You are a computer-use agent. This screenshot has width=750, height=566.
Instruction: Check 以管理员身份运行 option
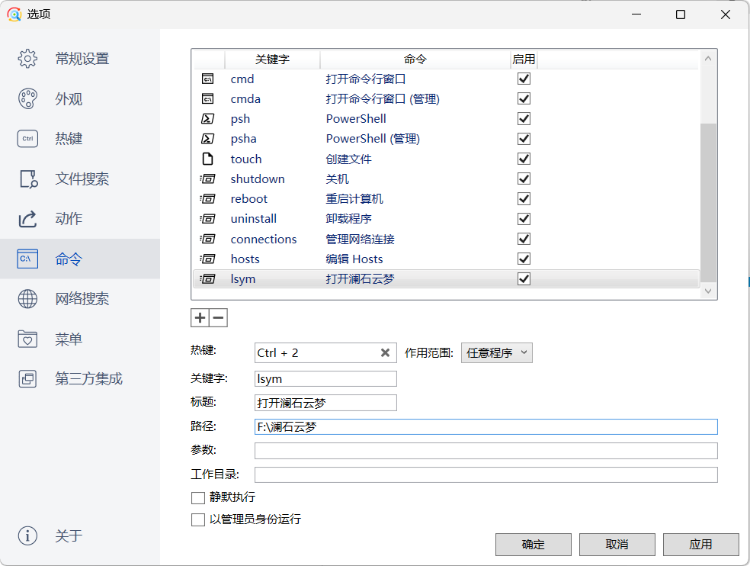click(197, 519)
